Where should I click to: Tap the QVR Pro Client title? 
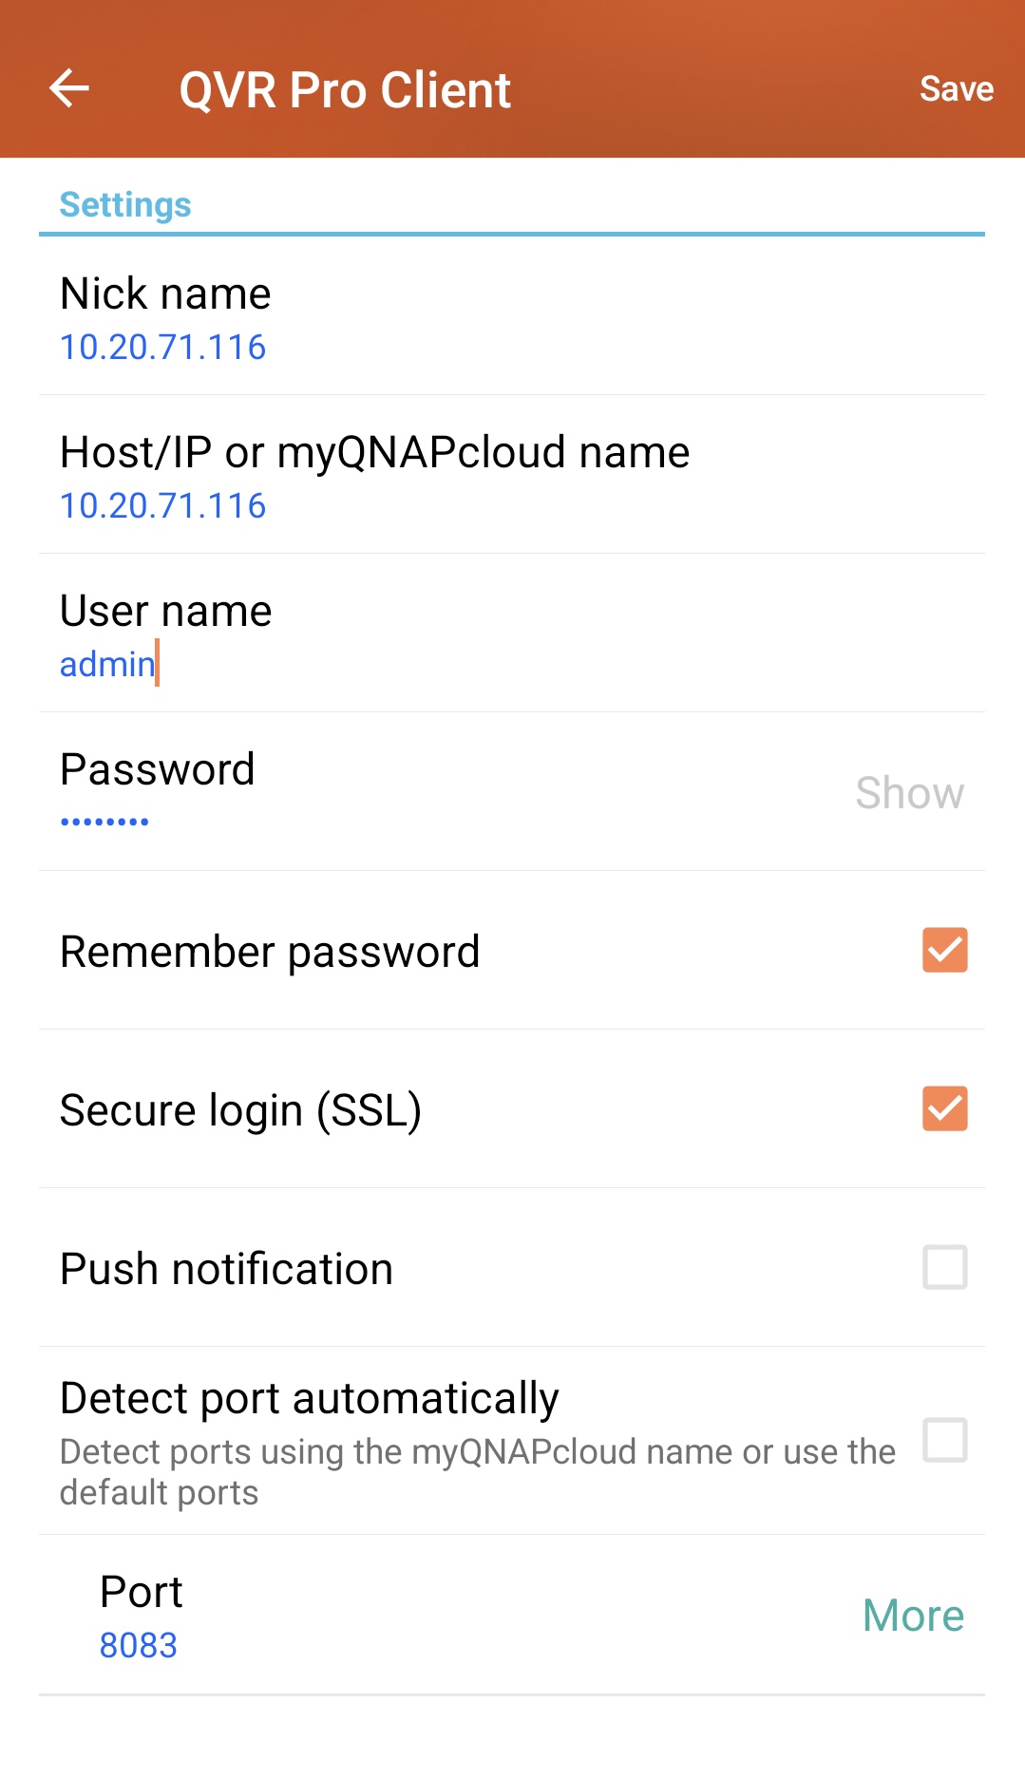(345, 91)
